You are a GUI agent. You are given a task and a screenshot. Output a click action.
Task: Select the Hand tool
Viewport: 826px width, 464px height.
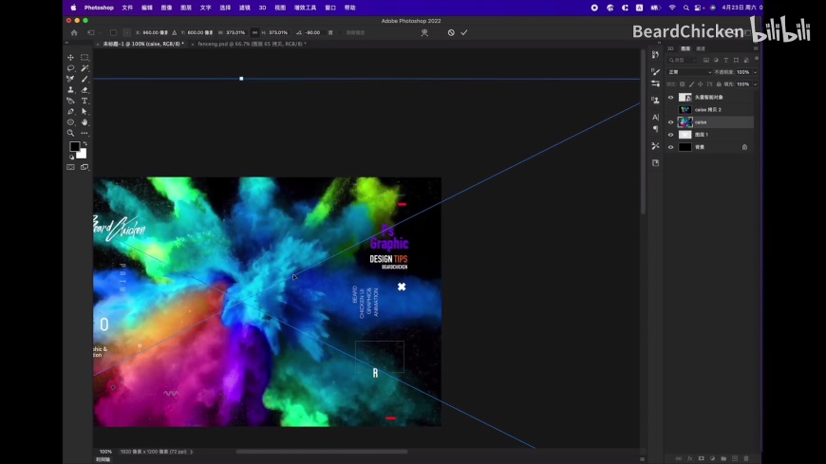pos(84,122)
